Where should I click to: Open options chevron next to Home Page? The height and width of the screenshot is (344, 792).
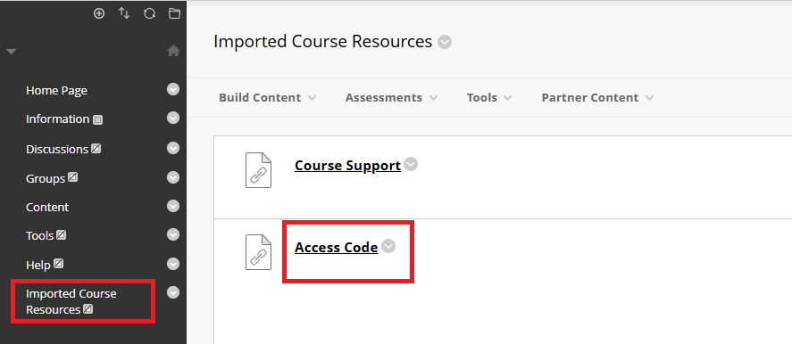coord(173,89)
